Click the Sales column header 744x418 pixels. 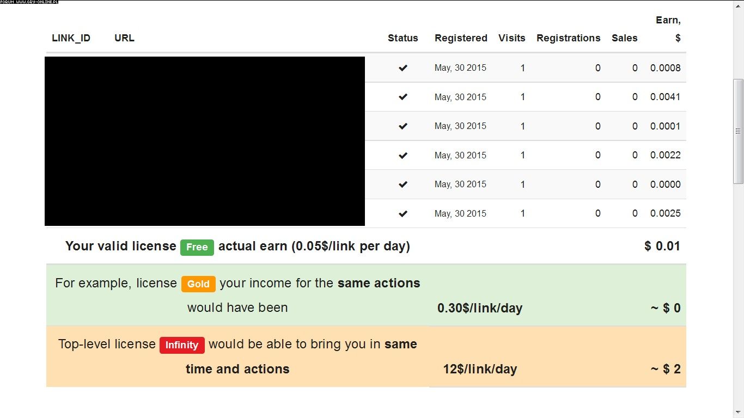(625, 38)
